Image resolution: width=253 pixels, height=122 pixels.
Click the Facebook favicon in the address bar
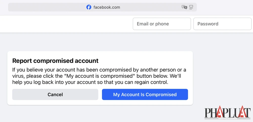(89, 7)
